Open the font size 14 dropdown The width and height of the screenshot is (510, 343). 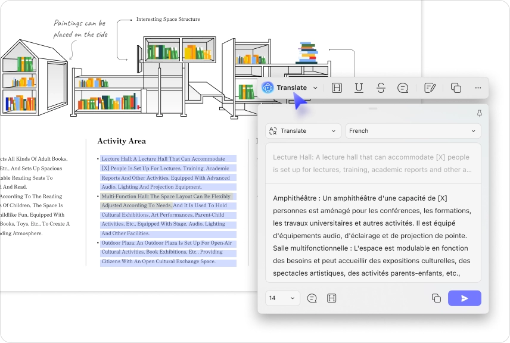pos(282,298)
